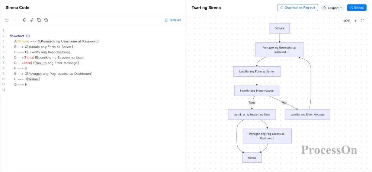Place cursor on empty line 12
The height and width of the screenshot is (172, 372).
pyautogui.click(x=96, y=90)
